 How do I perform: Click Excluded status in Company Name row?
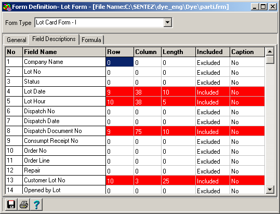[212, 62]
